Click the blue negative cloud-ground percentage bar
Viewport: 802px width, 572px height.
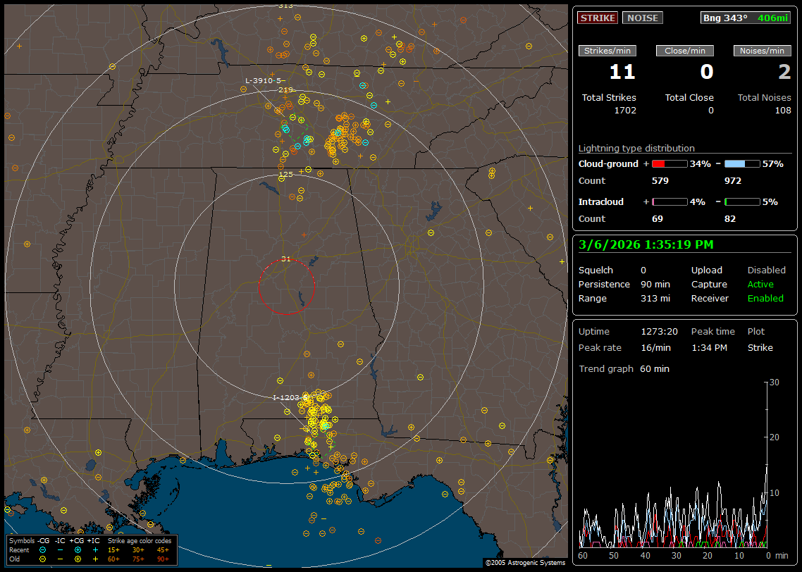click(742, 163)
